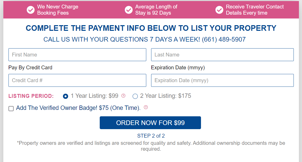This screenshot has width=302, height=162.
Task: Select the 1 Year Listing: $99 radio button
Action: point(66,96)
